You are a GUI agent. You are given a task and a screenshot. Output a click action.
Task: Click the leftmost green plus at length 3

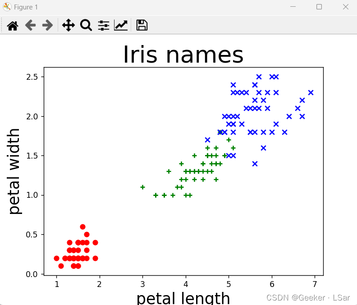pyautogui.click(x=142, y=187)
